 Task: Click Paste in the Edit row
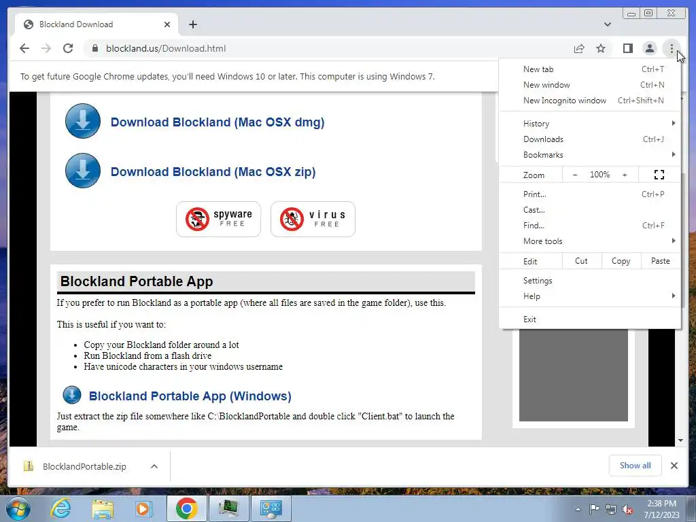661,261
